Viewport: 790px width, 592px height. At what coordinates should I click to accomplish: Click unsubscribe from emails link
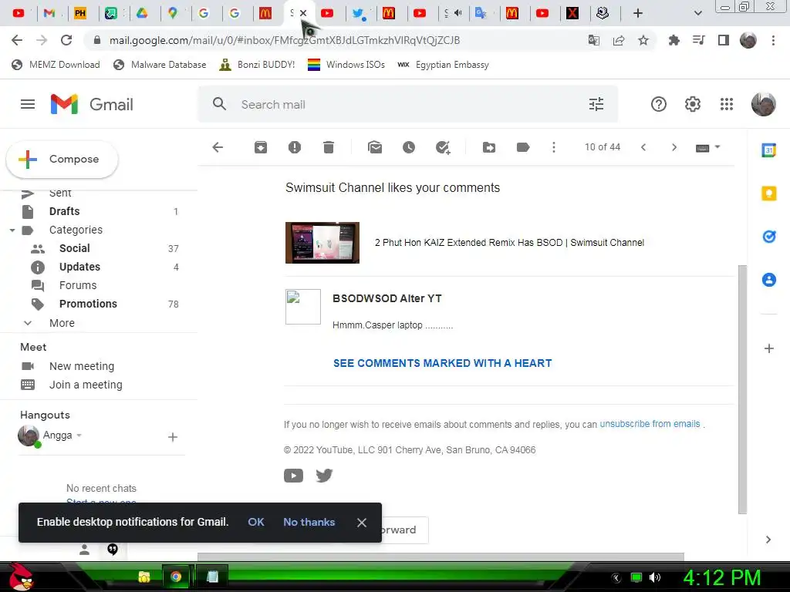pyautogui.click(x=650, y=424)
